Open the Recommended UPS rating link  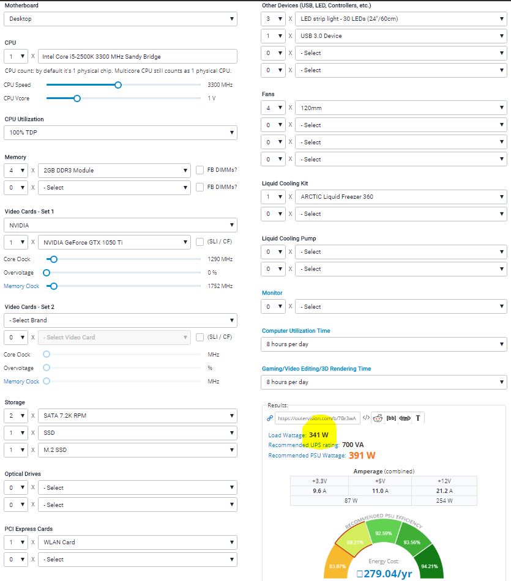point(304,445)
